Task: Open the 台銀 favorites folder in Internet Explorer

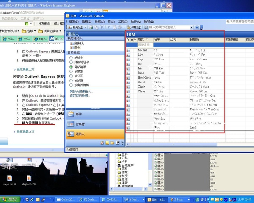Action: pyautogui.click(x=29, y=31)
